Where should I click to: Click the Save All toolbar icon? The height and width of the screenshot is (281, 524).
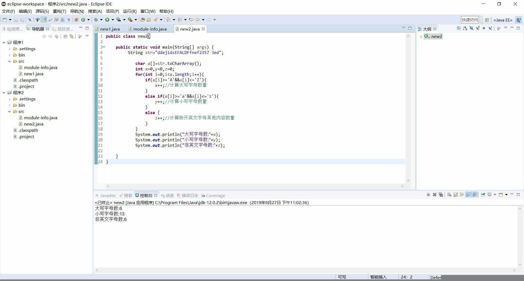(x=22, y=20)
